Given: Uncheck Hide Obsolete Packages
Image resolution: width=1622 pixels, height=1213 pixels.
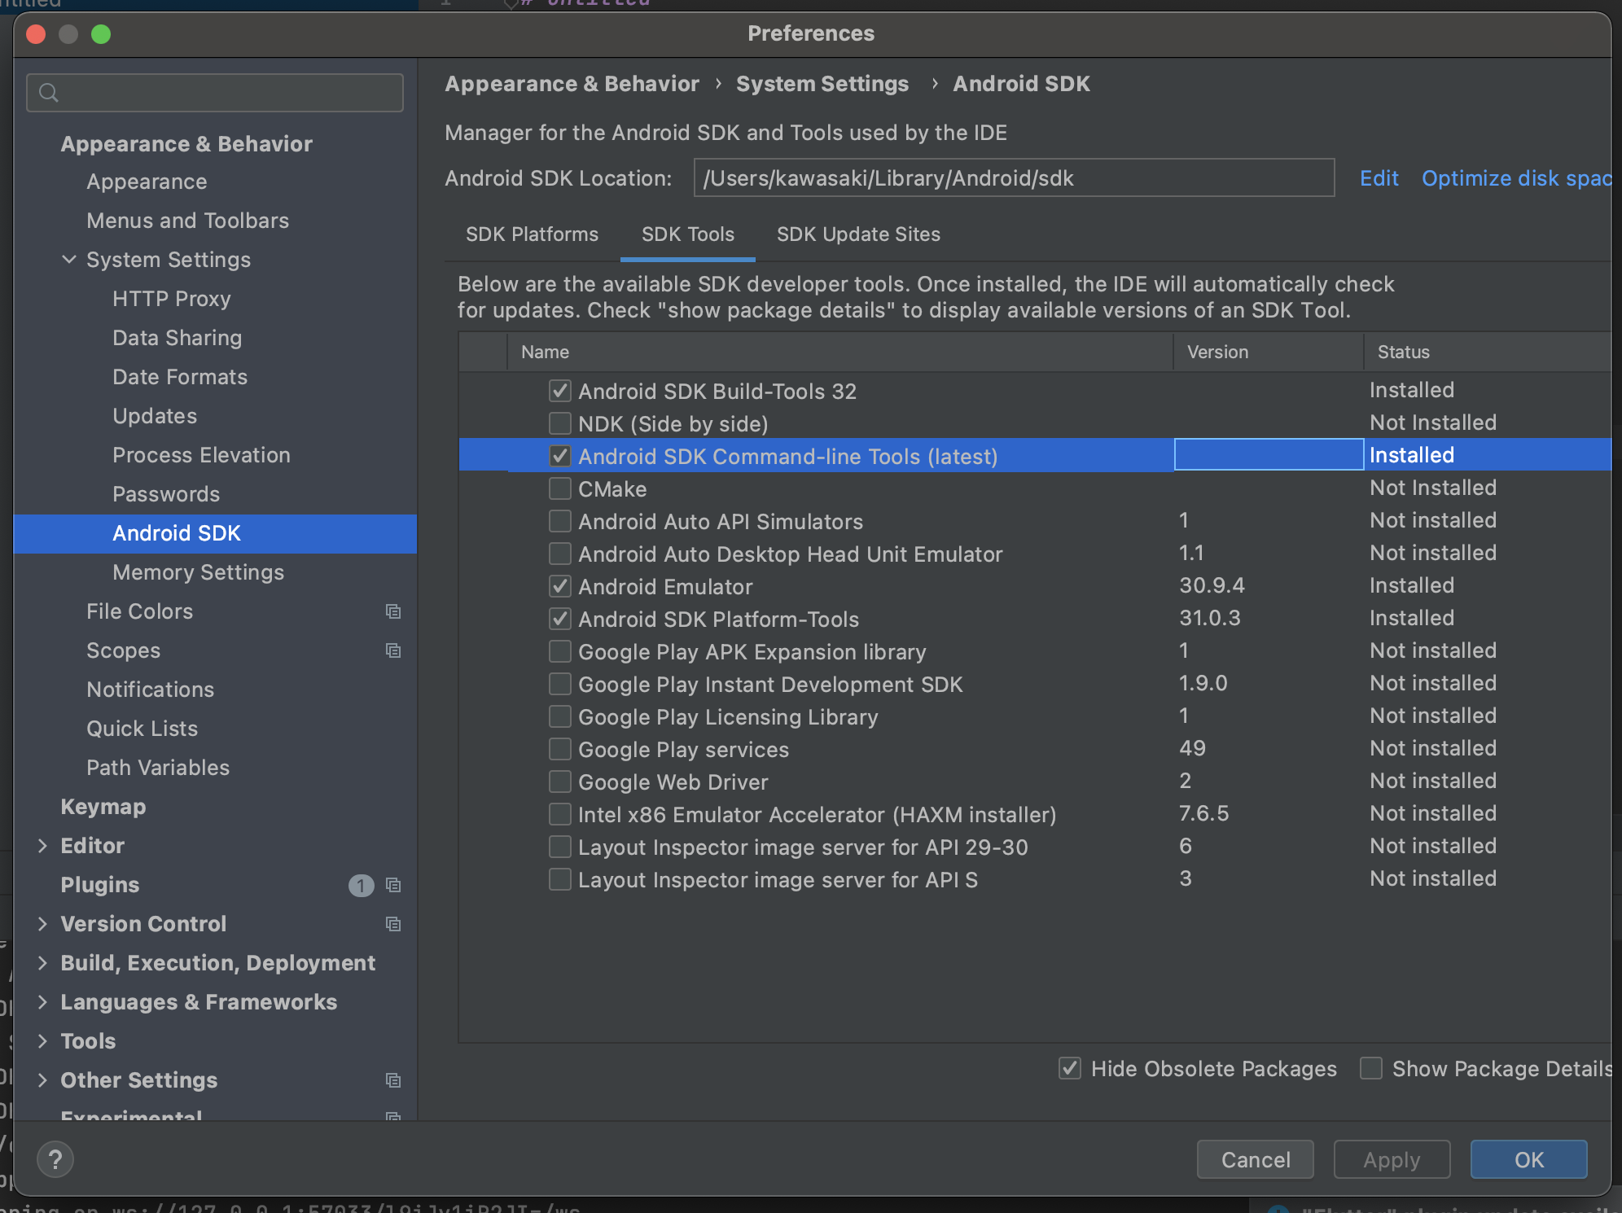Looking at the screenshot, I should (1070, 1068).
